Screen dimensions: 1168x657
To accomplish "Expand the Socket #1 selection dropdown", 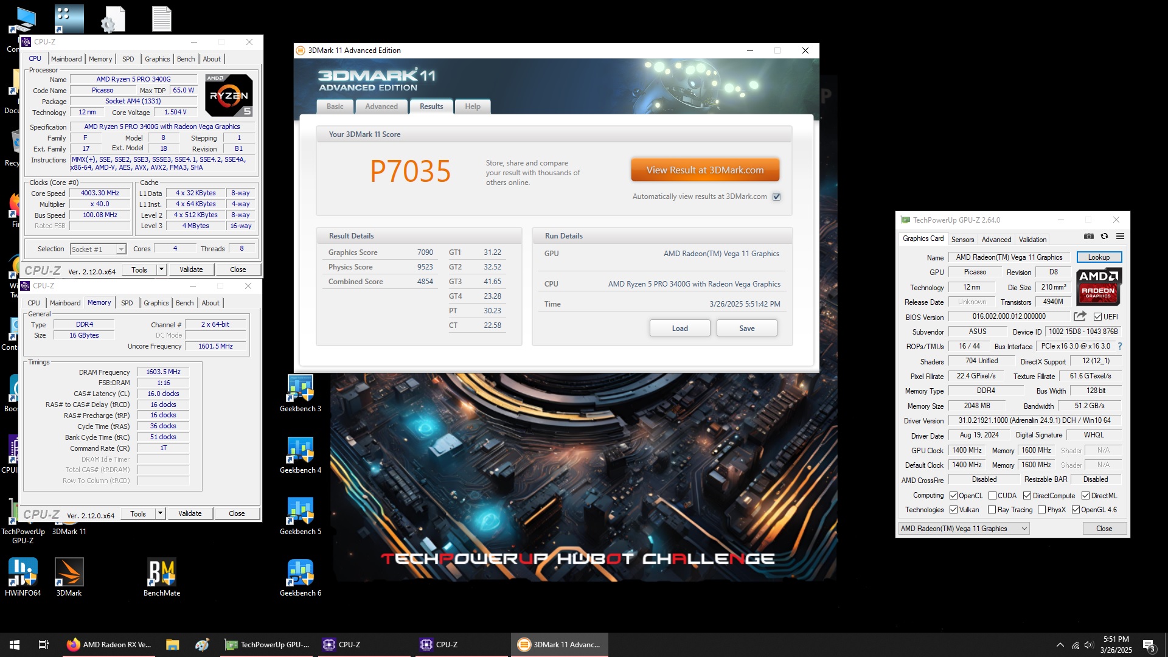I will pyautogui.click(x=121, y=249).
